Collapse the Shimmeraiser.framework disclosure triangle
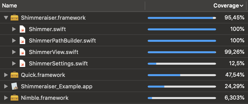The height and width of the screenshot is (104, 248). tap(6, 18)
